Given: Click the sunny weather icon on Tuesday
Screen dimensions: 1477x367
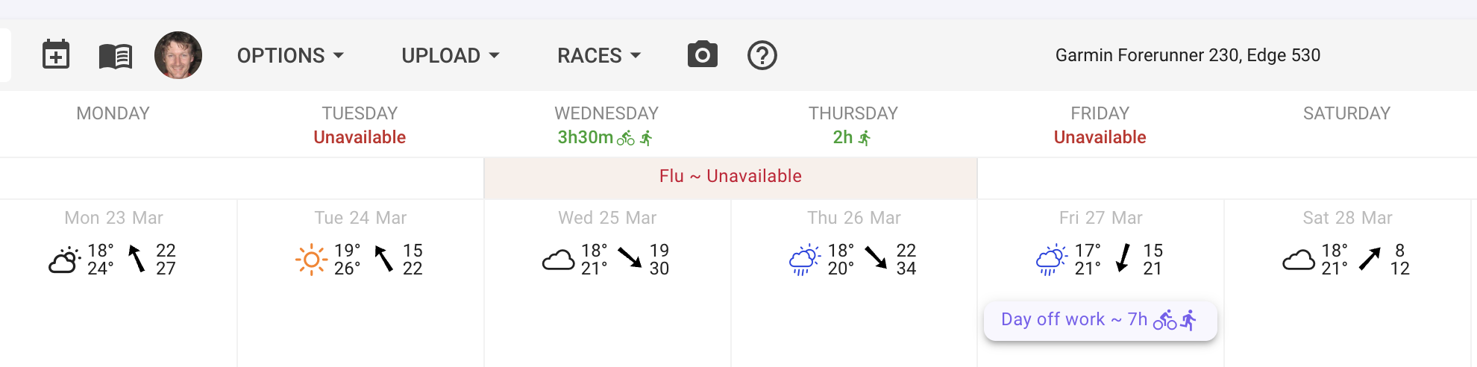Looking at the screenshot, I should [x=311, y=260].
